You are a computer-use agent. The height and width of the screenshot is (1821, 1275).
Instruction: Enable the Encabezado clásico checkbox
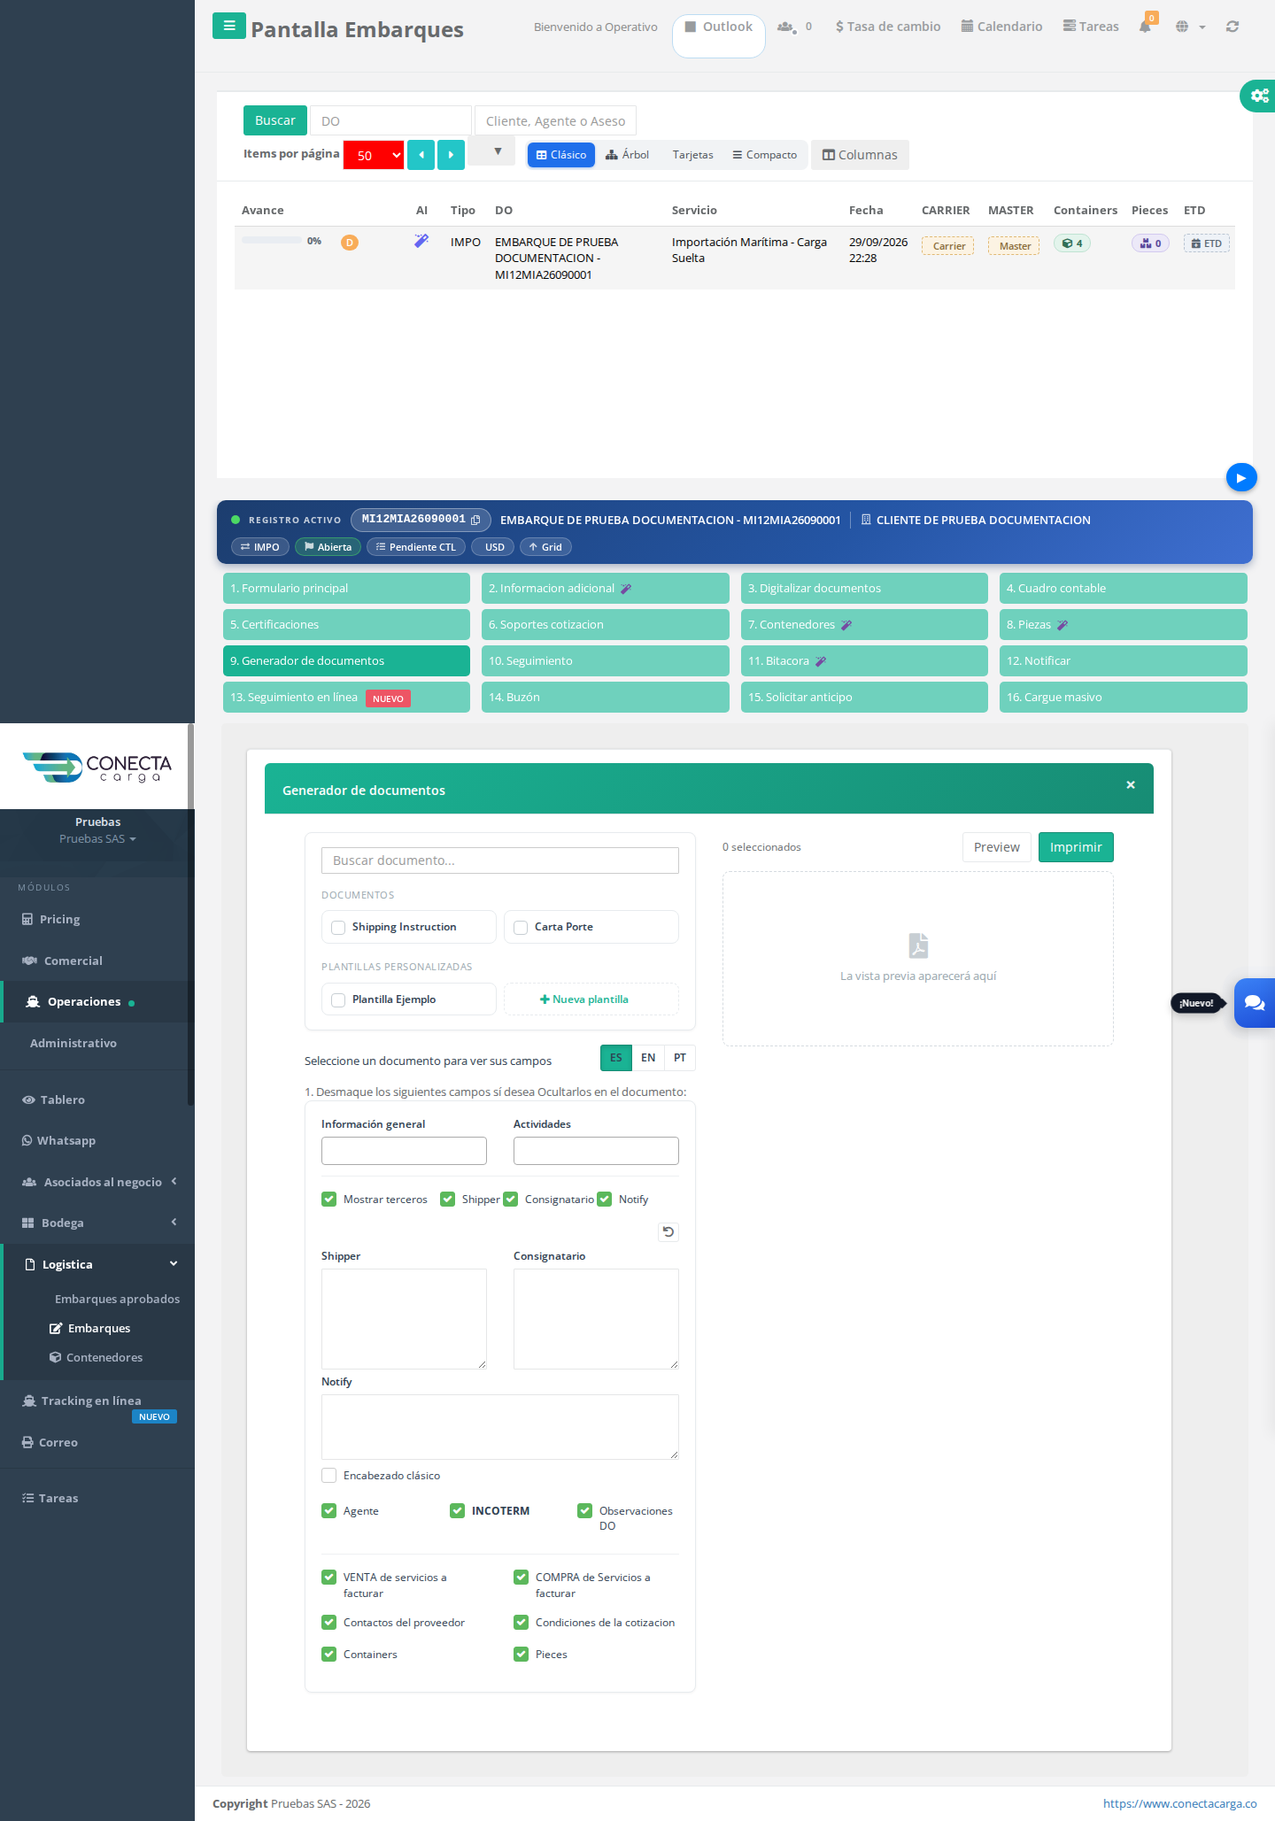328,1475
